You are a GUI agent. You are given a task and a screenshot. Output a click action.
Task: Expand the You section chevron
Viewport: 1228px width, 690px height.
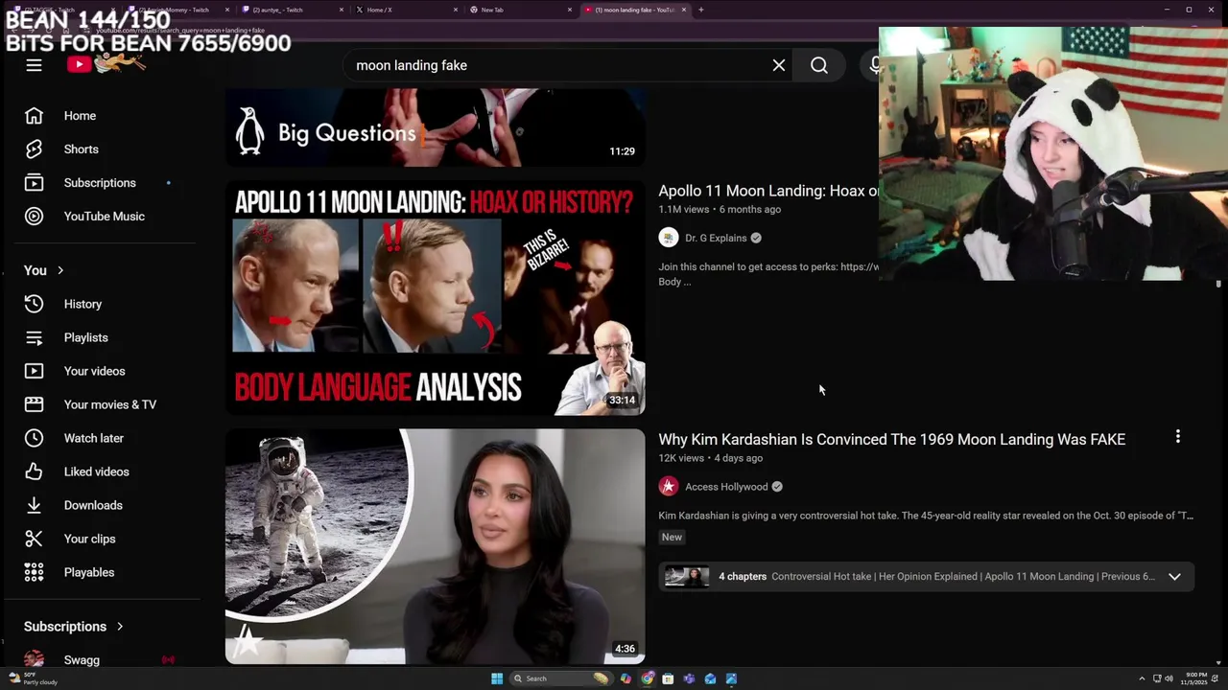(60, 270)
